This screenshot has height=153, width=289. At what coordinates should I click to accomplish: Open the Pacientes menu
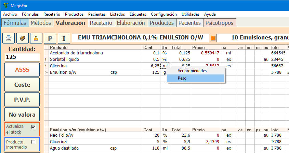point(97,14)
